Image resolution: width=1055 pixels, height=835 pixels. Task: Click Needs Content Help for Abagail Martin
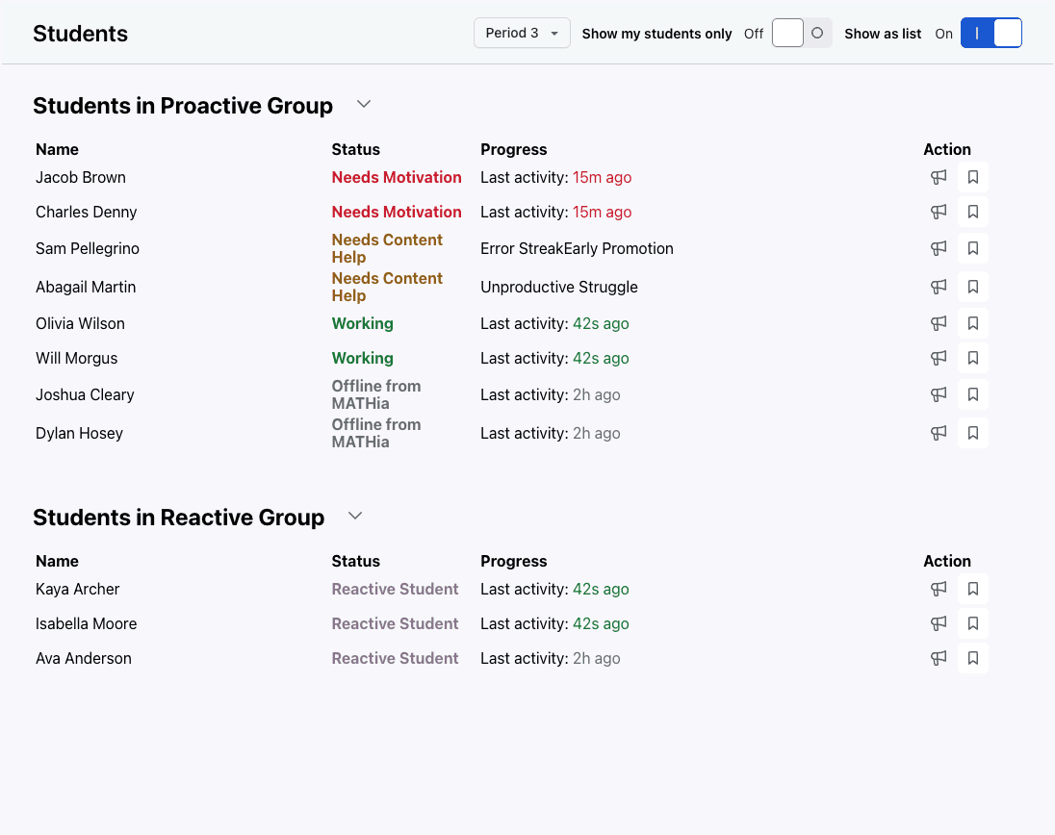click(x=387, y=287)
